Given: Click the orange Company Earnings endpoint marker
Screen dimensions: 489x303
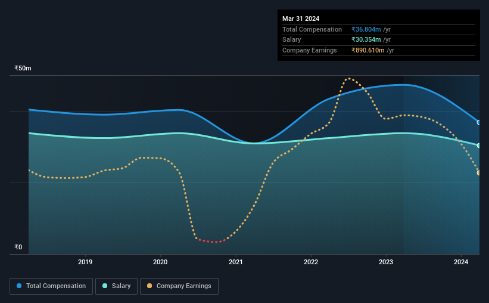Looking at the screenshot, I should (479, 173).
